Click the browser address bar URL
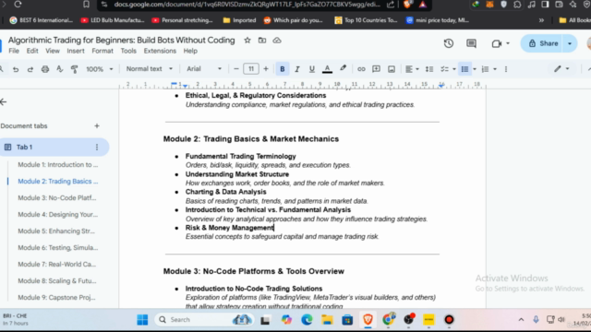 tap(247, 5)
